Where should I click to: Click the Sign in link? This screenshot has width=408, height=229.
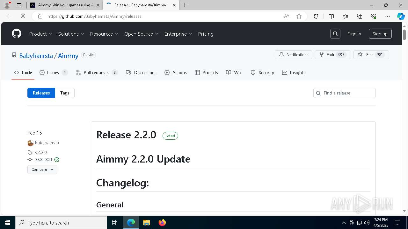354,34
